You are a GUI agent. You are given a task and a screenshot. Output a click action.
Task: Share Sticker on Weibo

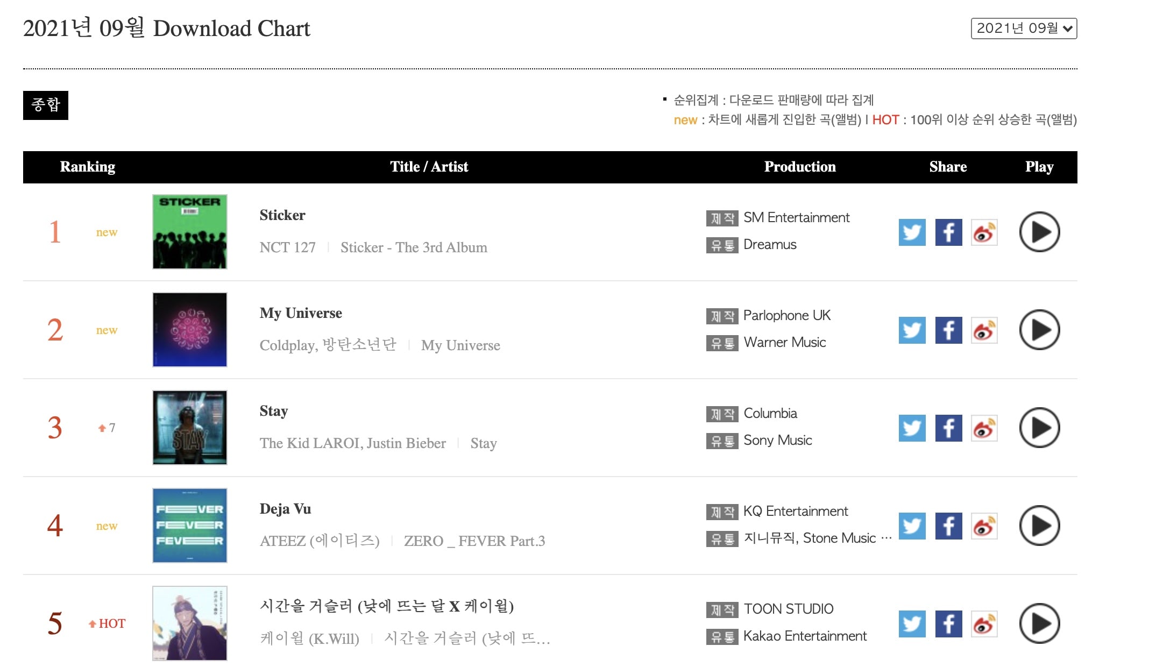(984, 232)
